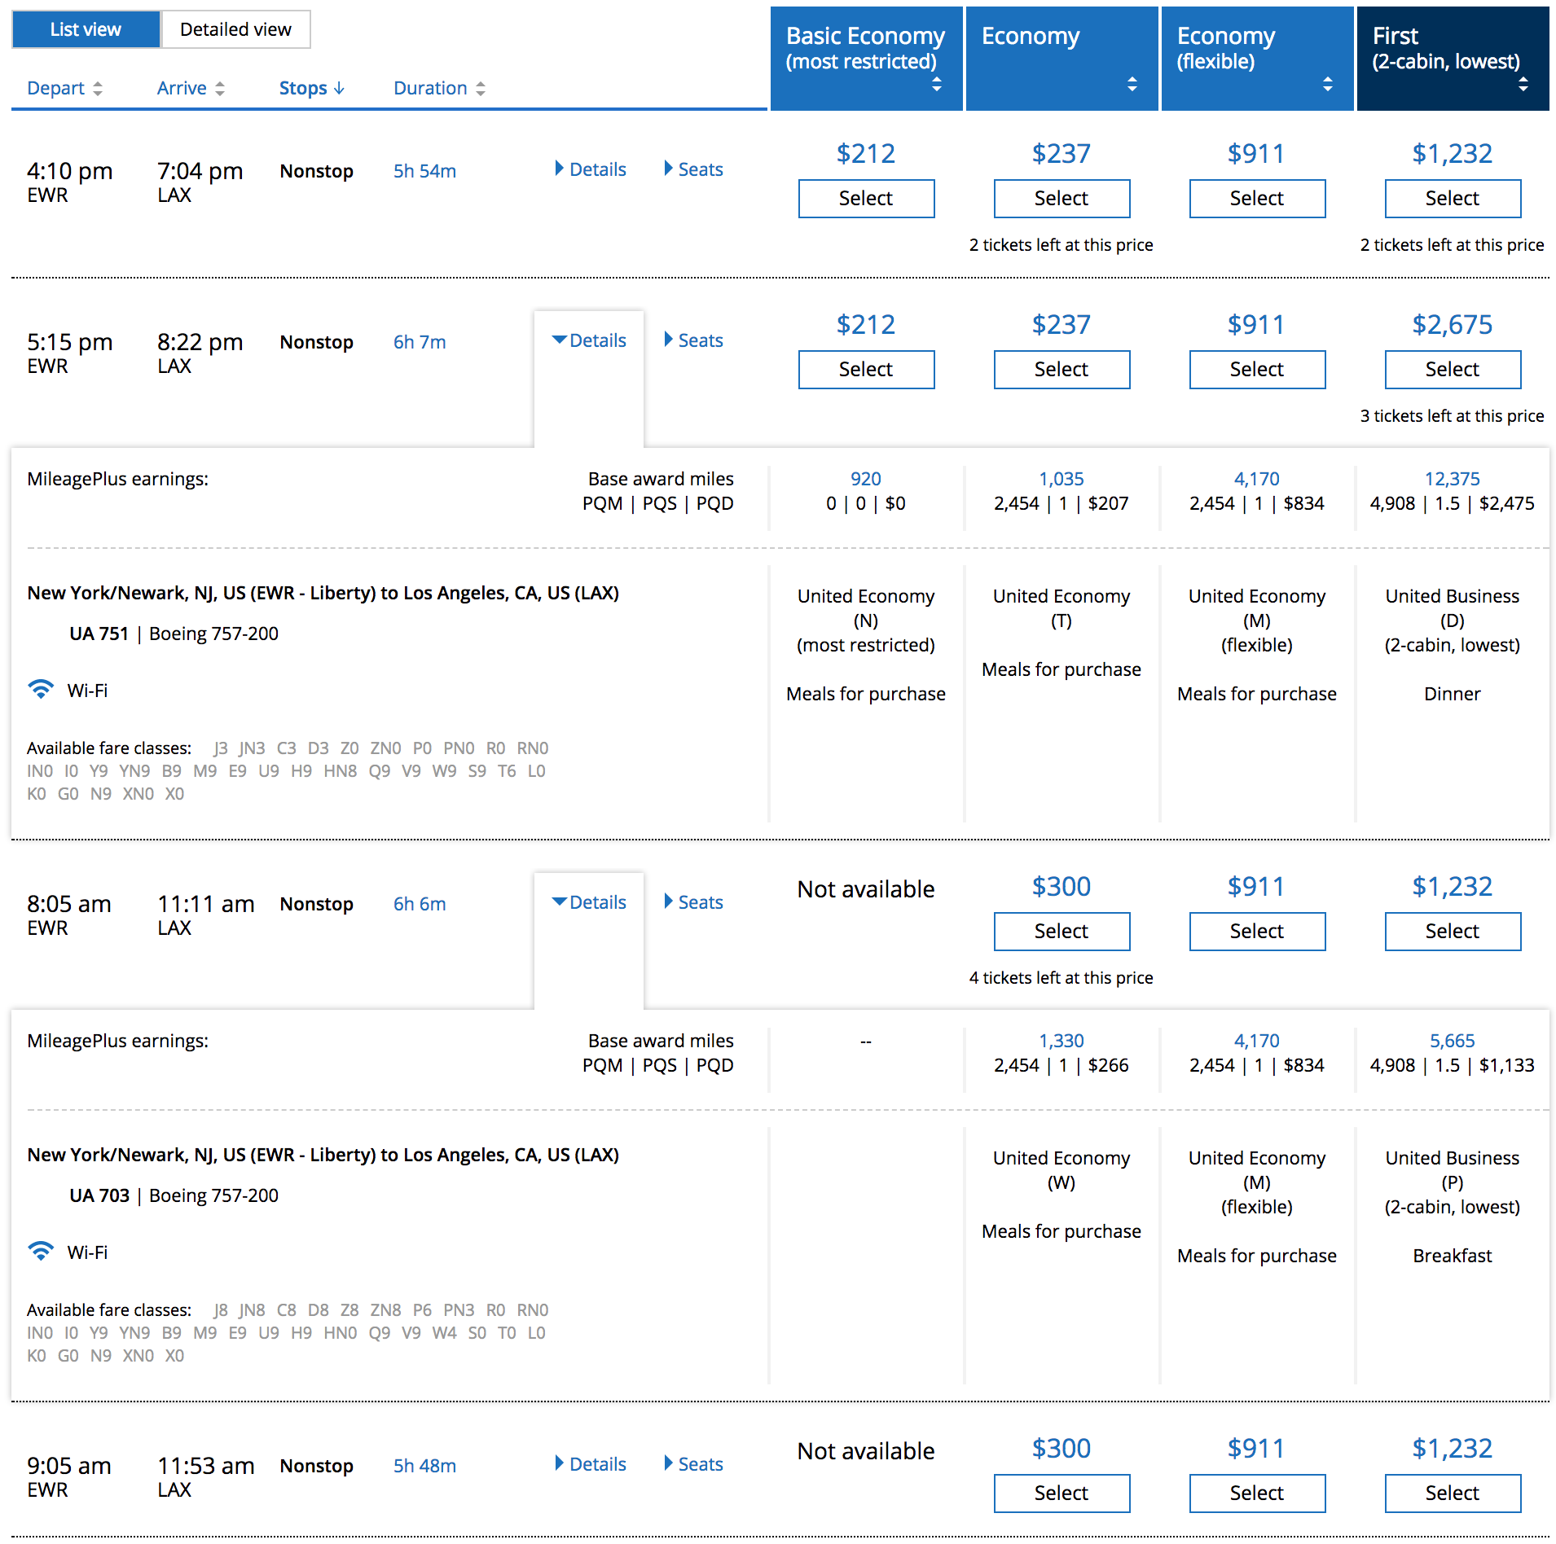Expand Seats for the 9:05 am flight
The width and height of the screenshot is (1556, 1544).
click(694, 1464)
